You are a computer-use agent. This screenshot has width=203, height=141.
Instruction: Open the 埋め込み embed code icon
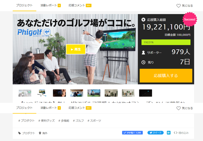pos(176,133)
